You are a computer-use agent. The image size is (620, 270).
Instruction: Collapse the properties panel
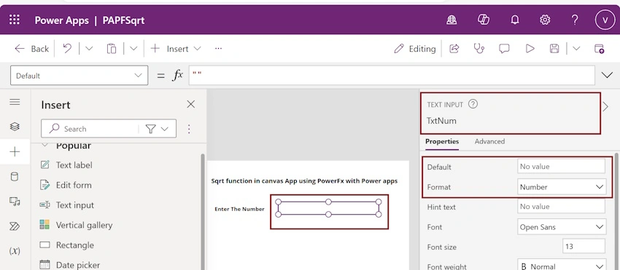tap(605, 106)
